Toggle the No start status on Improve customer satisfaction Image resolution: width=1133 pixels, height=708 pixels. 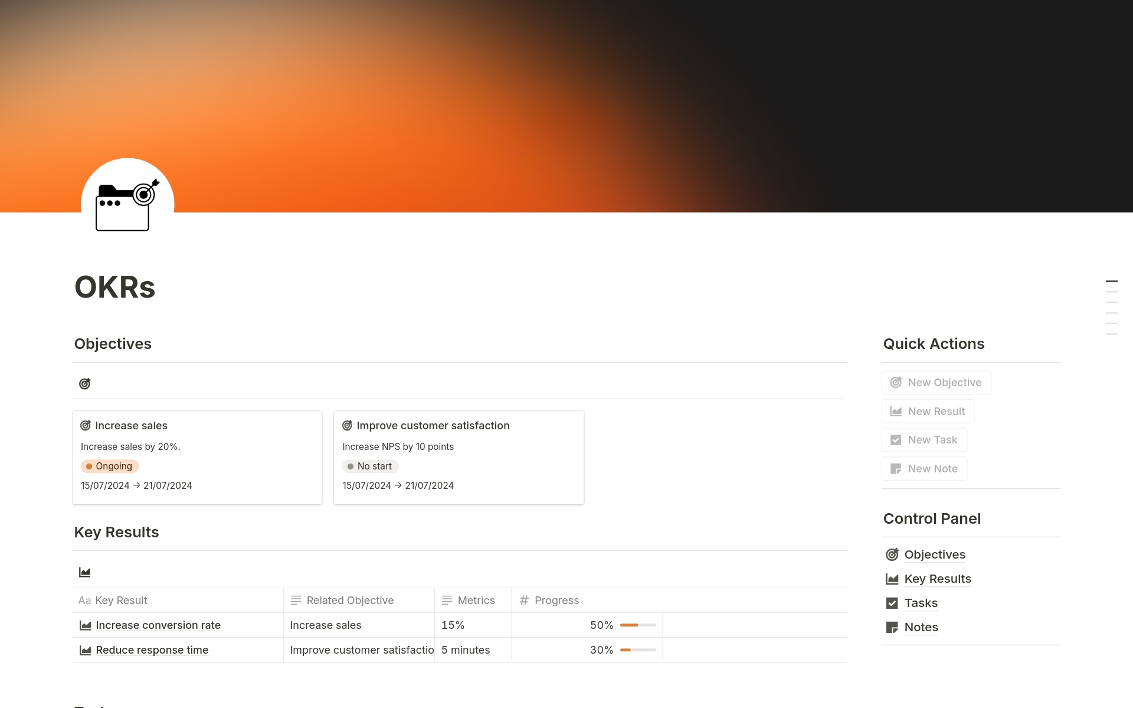[368, 466]
